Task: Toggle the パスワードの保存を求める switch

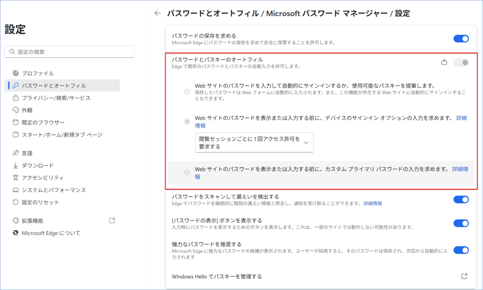Action: [x=461, y=39]
